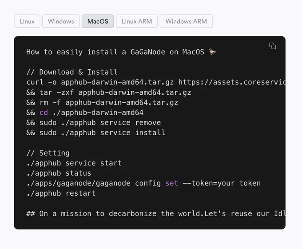Copy the code block with copy icon
Screen dimensions: 302x249
click(272, 46)
